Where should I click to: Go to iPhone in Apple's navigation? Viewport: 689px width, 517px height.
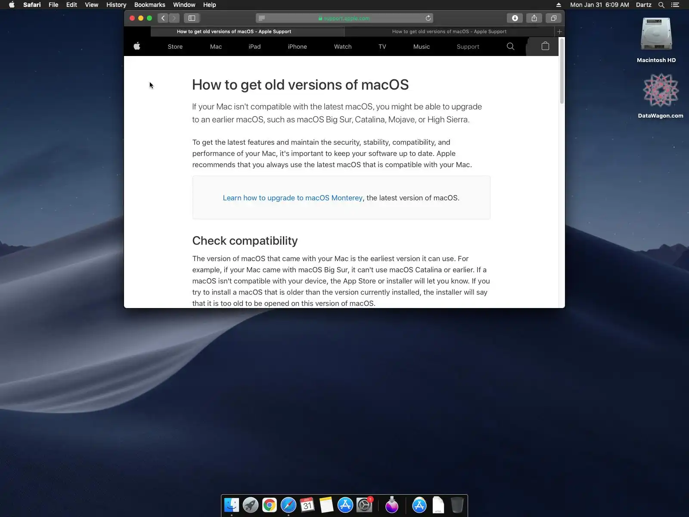pos(297,47)
